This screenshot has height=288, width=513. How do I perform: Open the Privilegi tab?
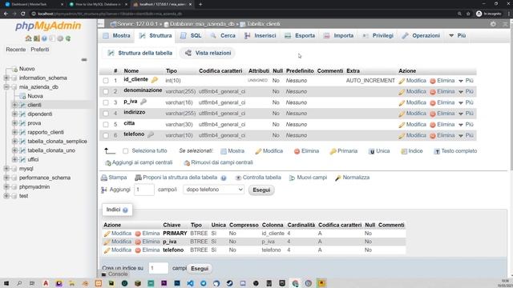[378, 35]
